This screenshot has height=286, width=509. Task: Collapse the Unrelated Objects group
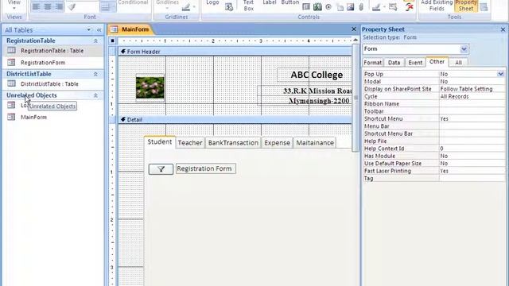point(95,95)
